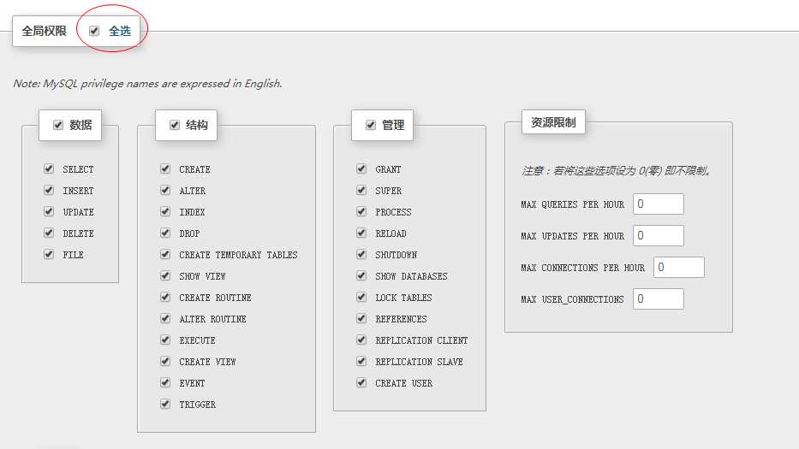Disable the GRANT privilege

(361, 168)
